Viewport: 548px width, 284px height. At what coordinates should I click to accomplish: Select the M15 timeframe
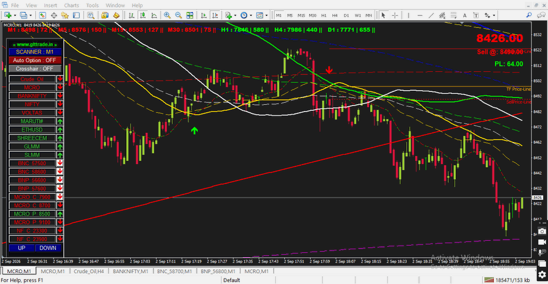(x=301, y=15)
